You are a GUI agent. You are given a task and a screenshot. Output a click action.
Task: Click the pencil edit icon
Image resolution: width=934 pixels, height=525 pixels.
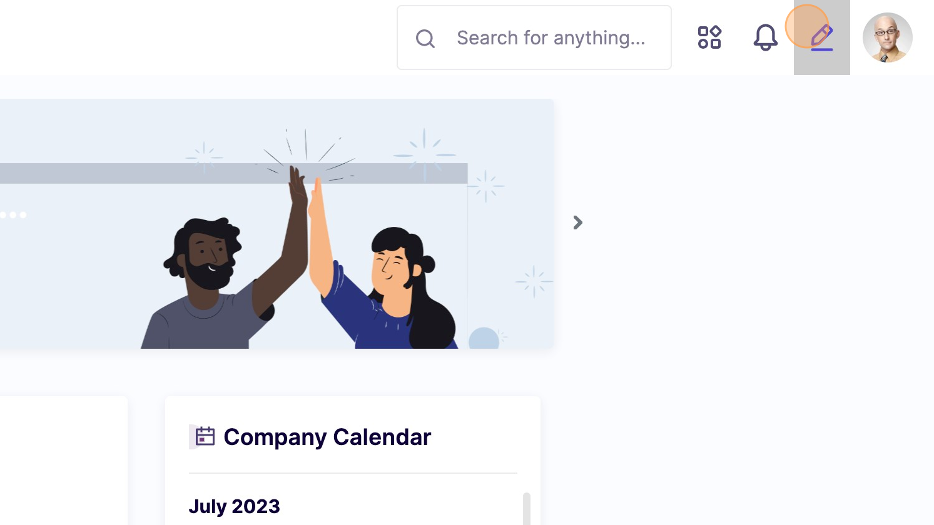[822, 37]
